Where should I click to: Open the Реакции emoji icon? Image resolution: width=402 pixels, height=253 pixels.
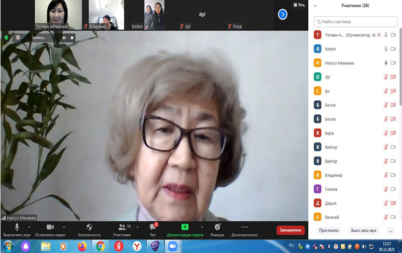pos(217,227)
